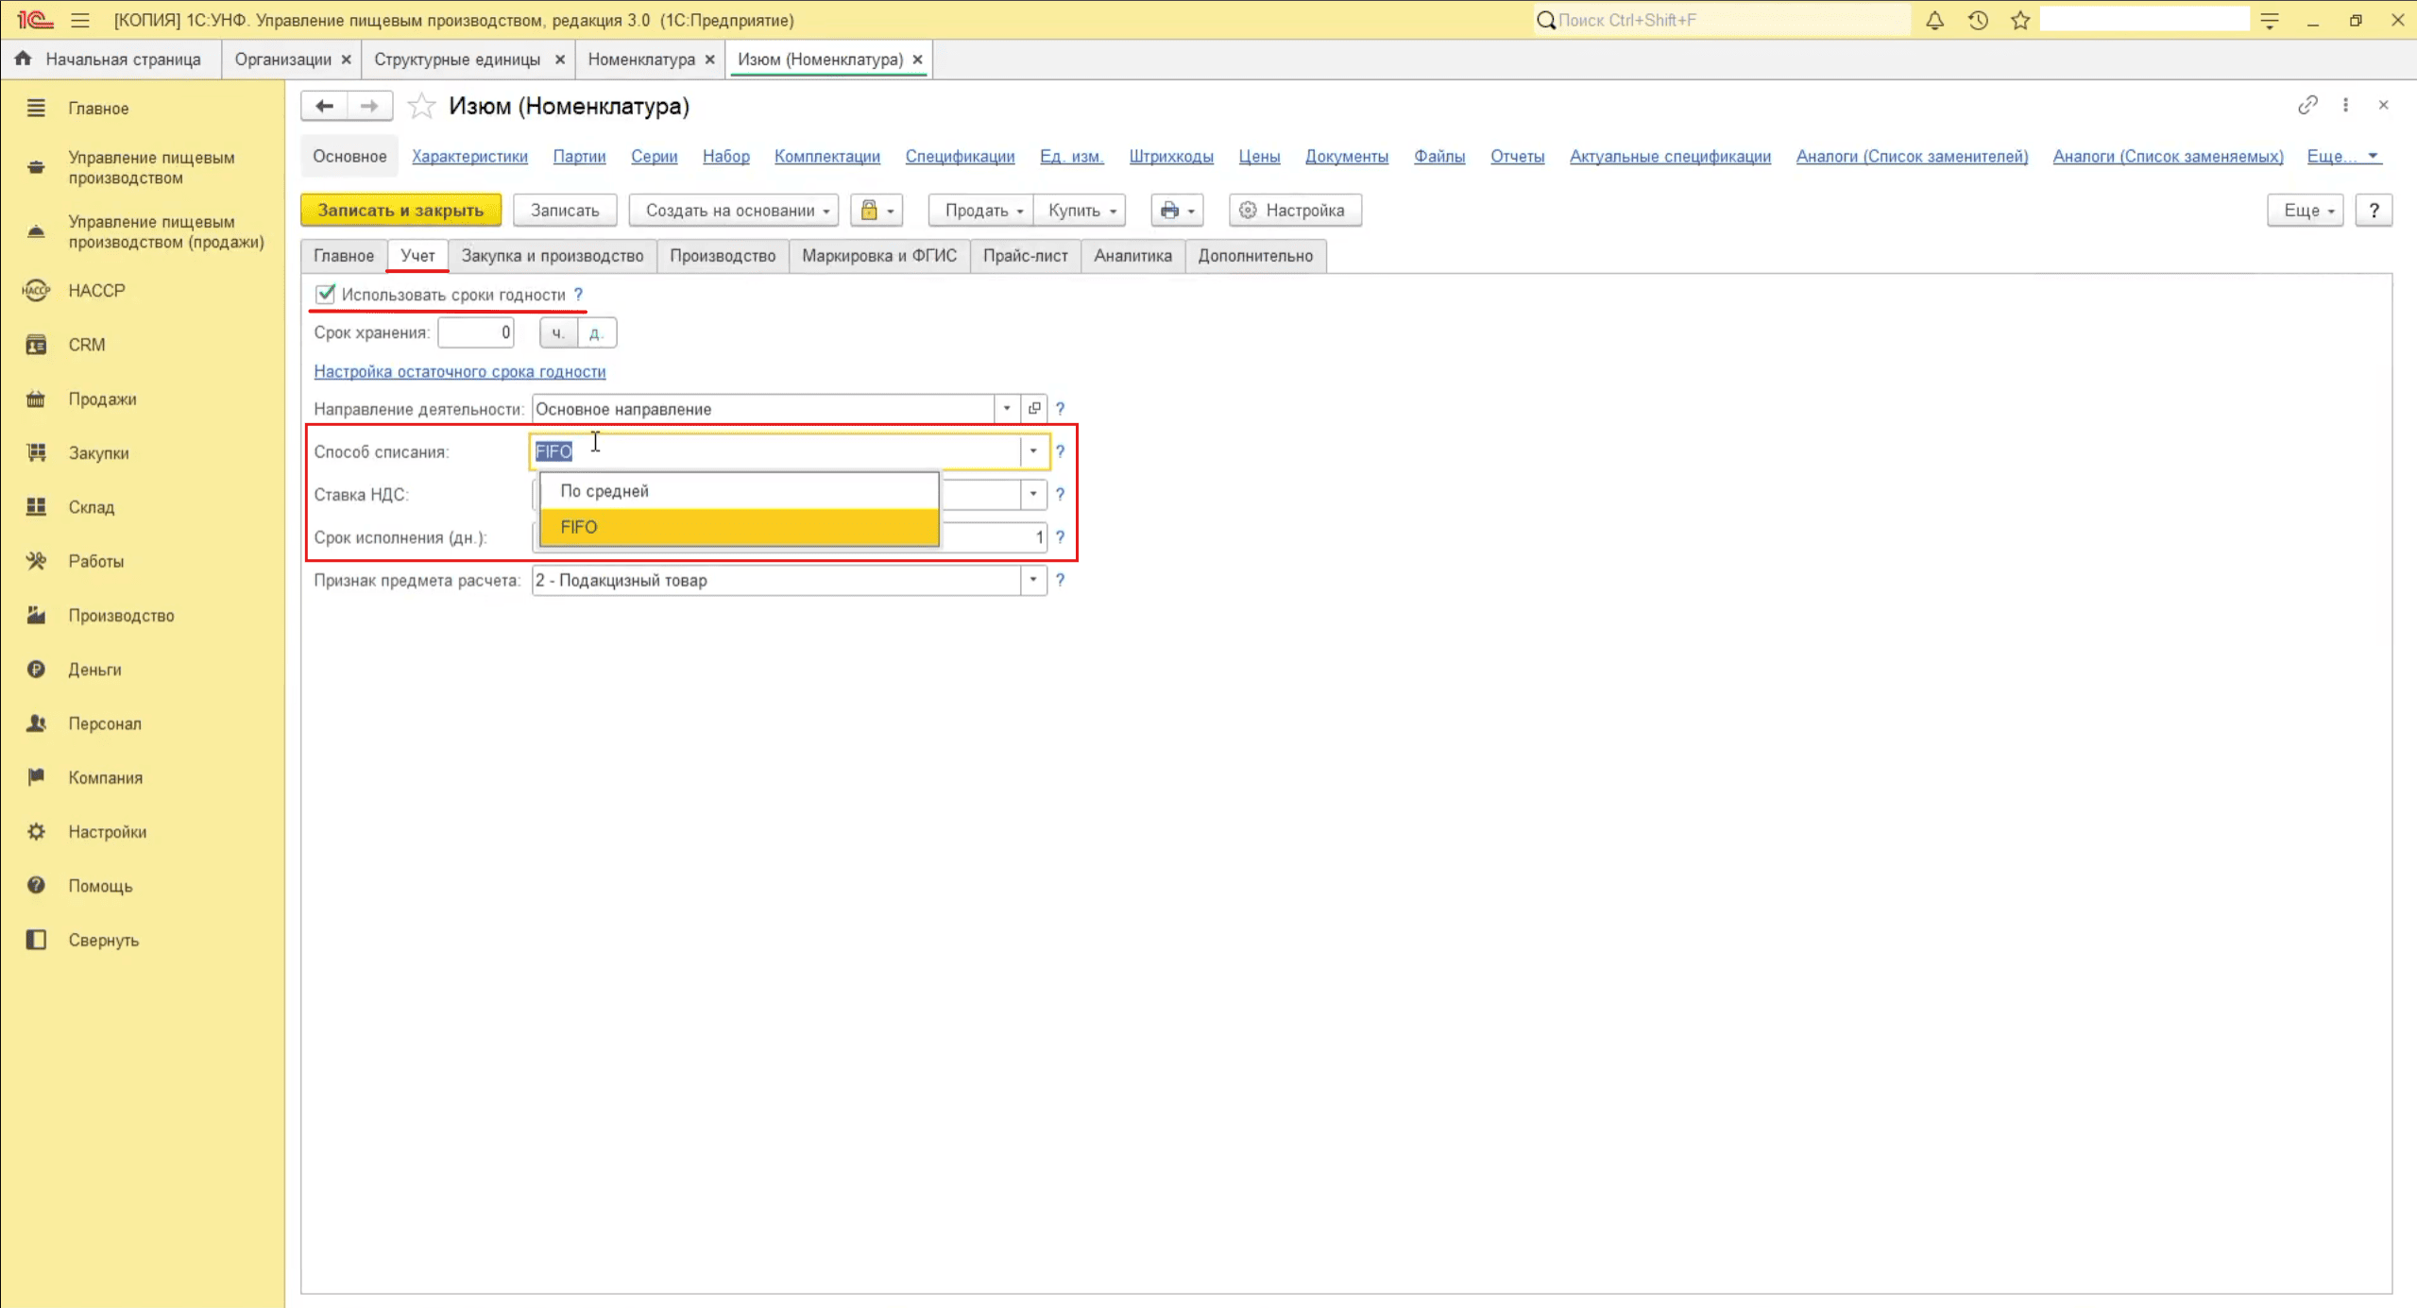This screenshot has height=1308, width=2417.
Task: Open the Цены link
Action: pos(1259,156)
